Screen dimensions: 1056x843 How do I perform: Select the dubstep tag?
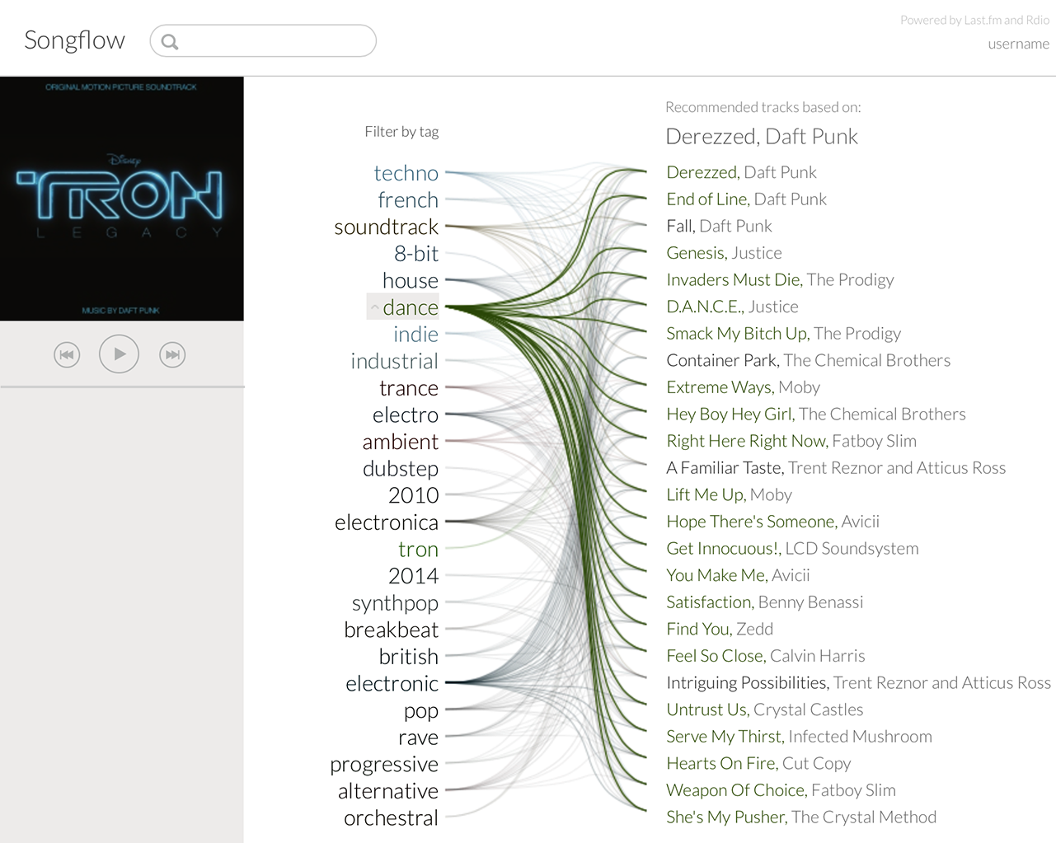[400, 469]
